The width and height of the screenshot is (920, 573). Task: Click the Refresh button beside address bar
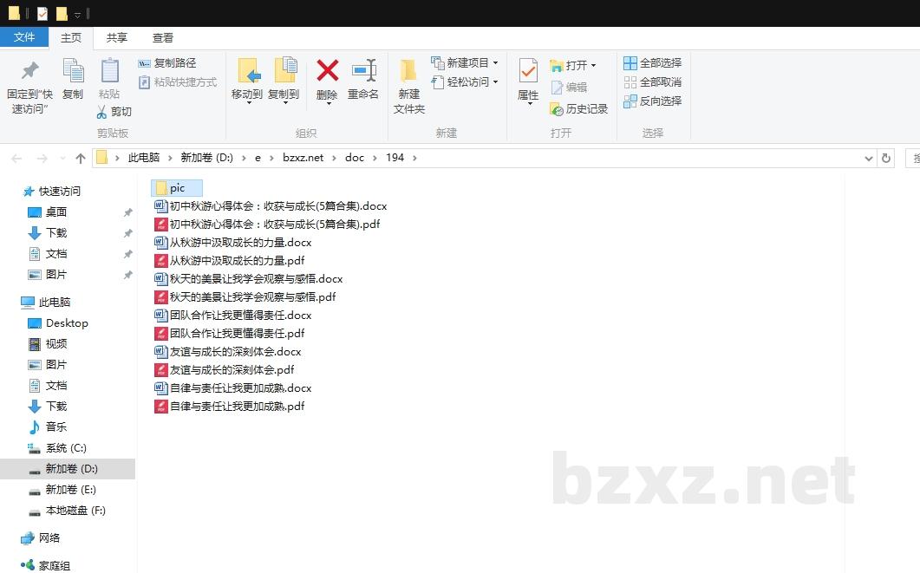click(885, 158)
